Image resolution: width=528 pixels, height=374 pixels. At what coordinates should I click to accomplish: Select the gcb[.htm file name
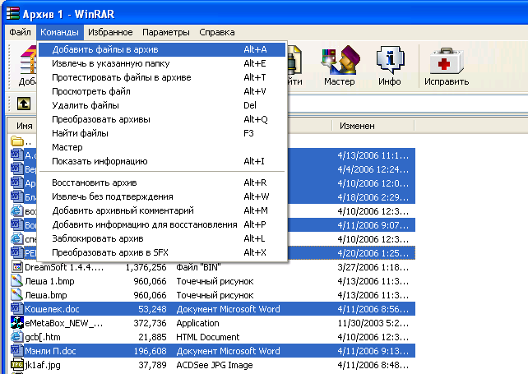[43, 337]
